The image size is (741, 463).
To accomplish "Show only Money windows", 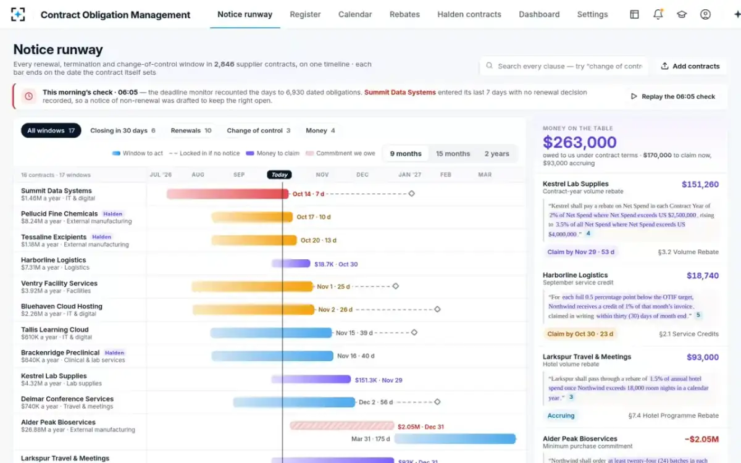I will 320,130.
